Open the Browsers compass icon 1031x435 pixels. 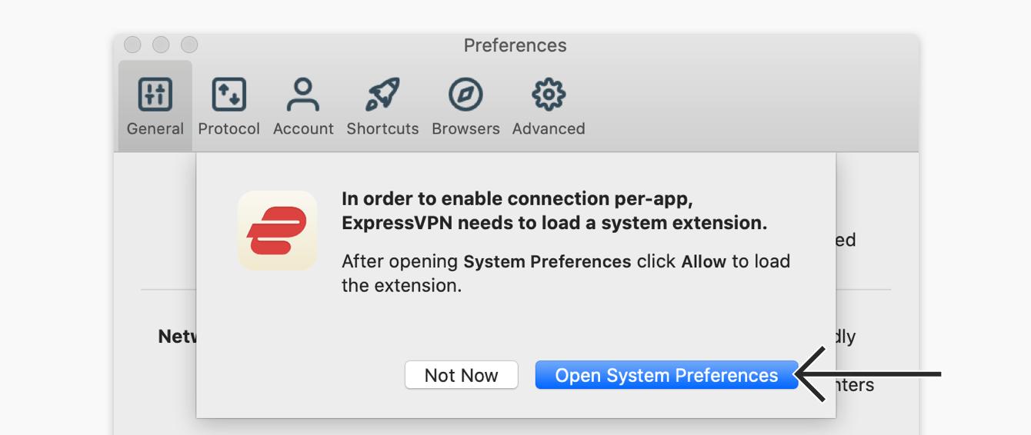[465, 95]
